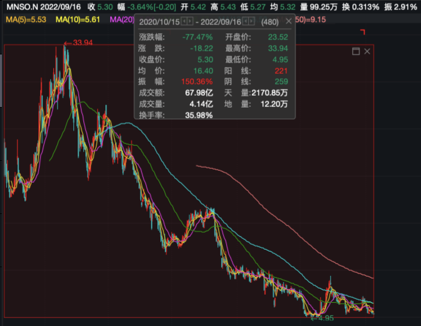
Task: Open the MNSO.N ticker symbol
Action: click(x=20, y=6)
